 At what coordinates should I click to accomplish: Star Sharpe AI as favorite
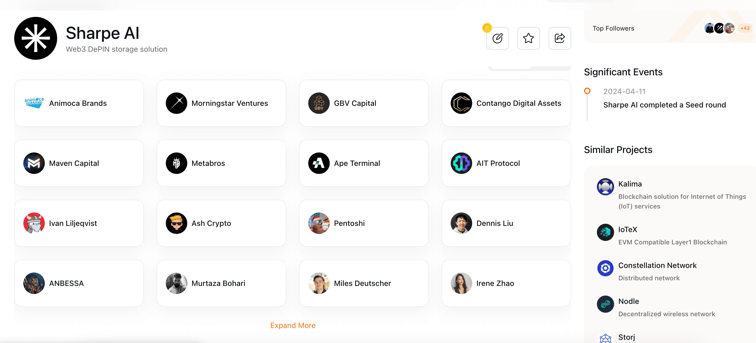[x=529, y=38]
